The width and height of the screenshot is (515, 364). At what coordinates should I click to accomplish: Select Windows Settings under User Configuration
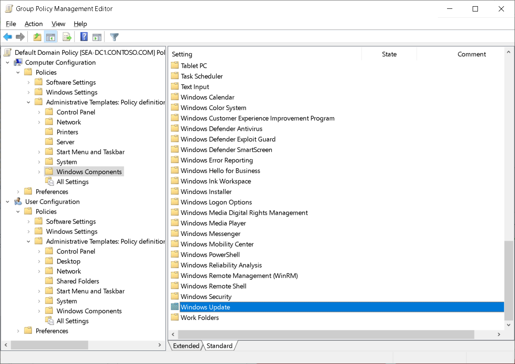click(71, 231)
